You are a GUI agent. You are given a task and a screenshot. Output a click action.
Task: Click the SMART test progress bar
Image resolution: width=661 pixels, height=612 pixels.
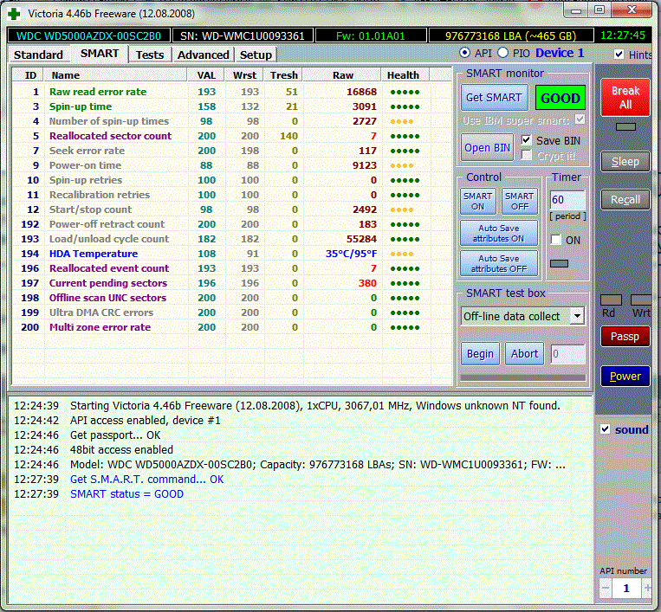coord(523,377)
